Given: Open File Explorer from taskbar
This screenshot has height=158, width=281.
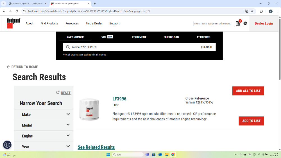Looking at the screenshot, I should [167, 155].
